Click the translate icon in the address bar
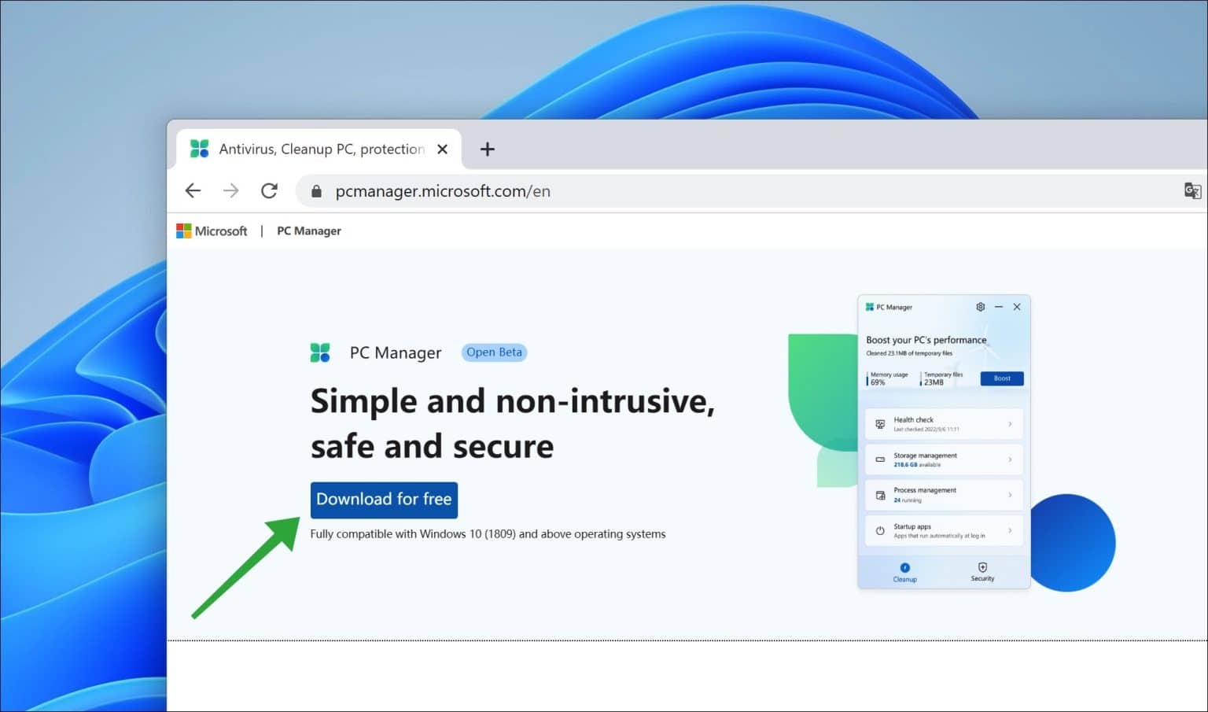Image resolution: width=1208 pixels, height=712 pixels. [1191, 190]
